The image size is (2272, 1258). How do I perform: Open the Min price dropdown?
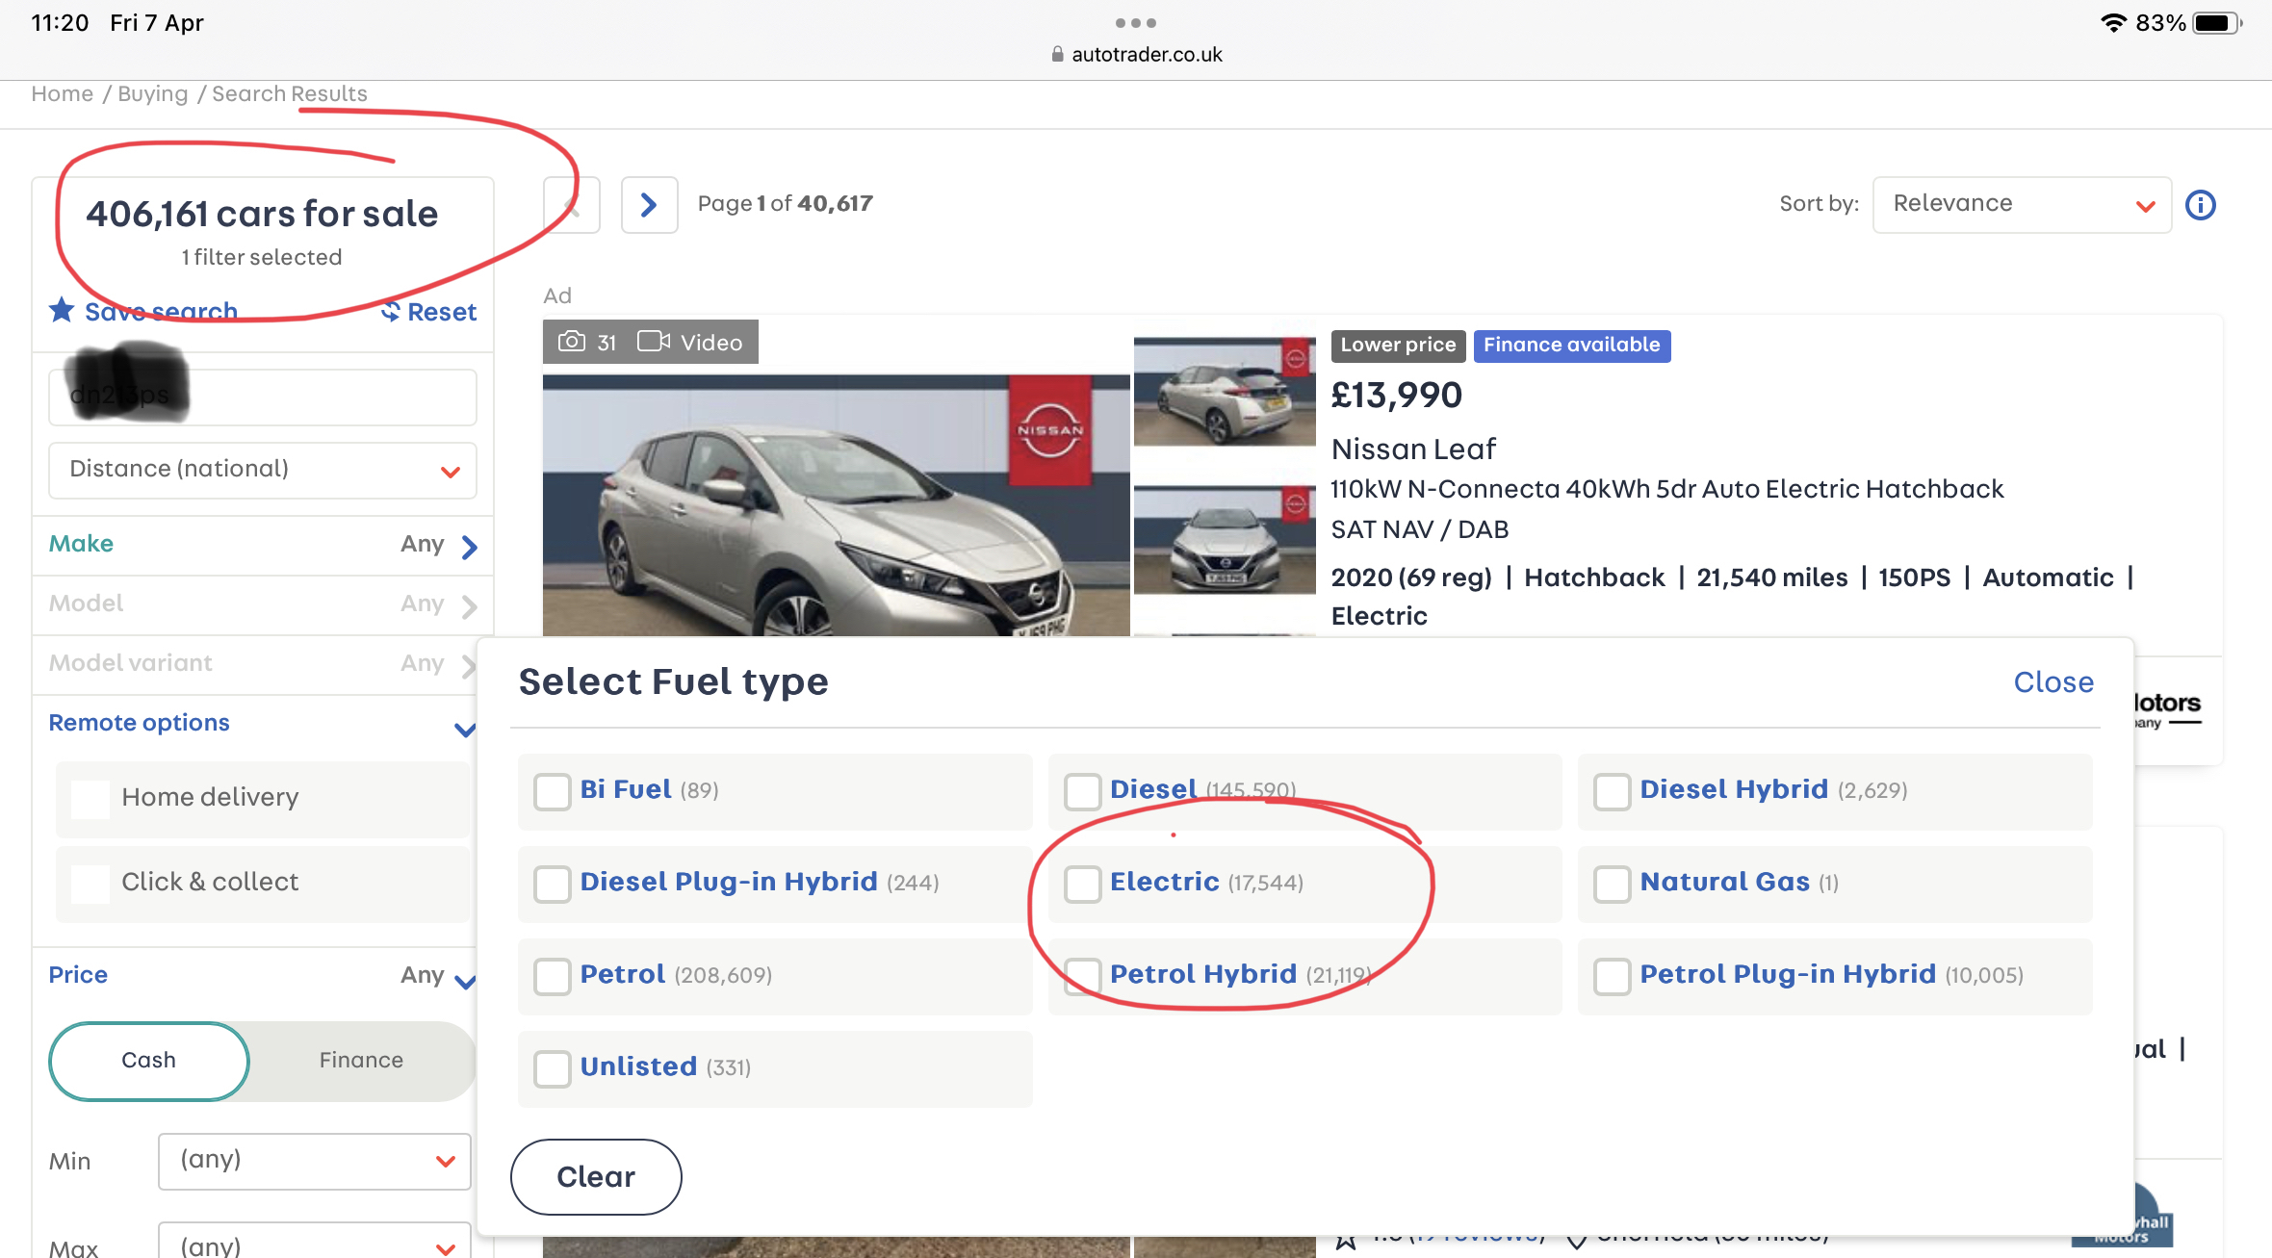315,1161
